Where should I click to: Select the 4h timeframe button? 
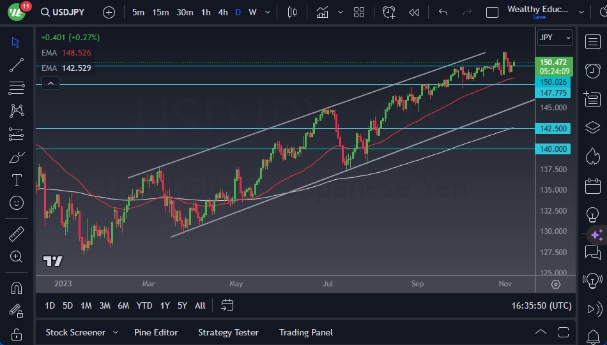tap(222, 12)
